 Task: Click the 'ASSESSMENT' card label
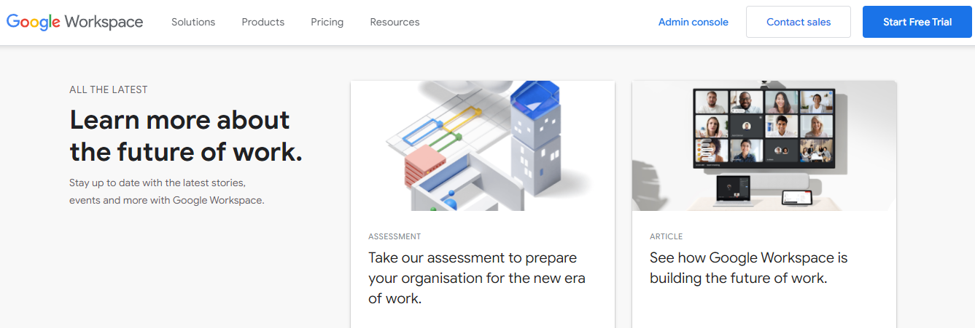[395, 236]
